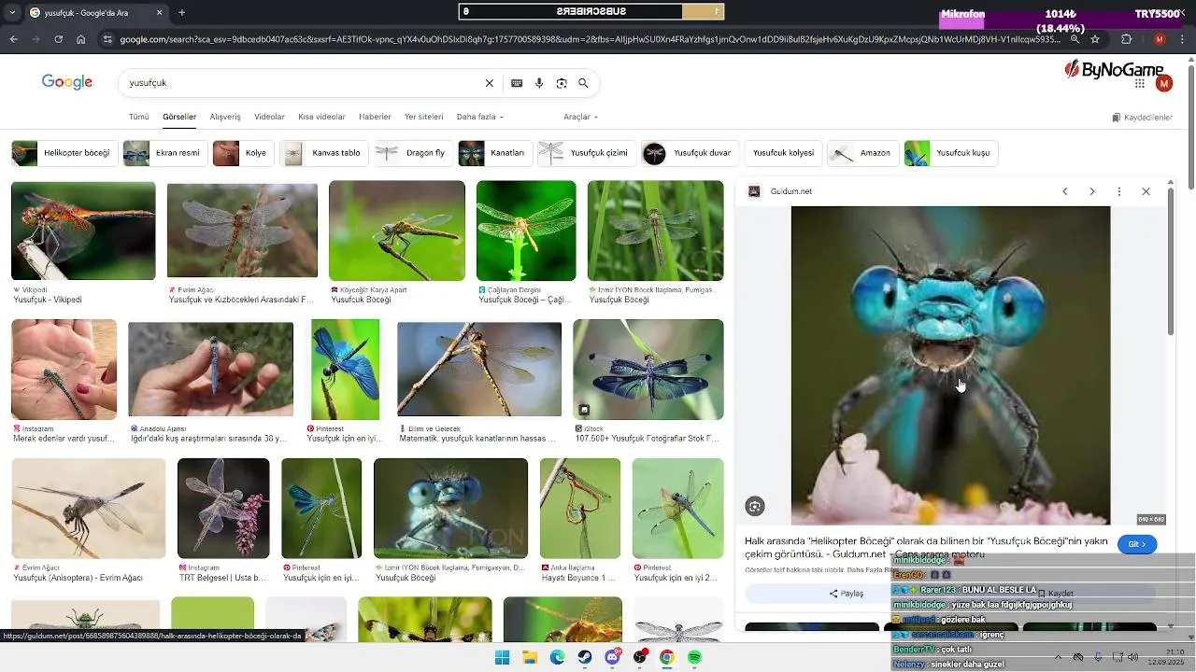The height and width of the screenshot is (672, 1196).
Task: Show previous image in preview panel
Action: click(1064, 191)
